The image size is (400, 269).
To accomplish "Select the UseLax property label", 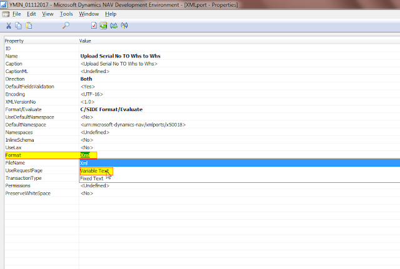I will pos(13,147).
